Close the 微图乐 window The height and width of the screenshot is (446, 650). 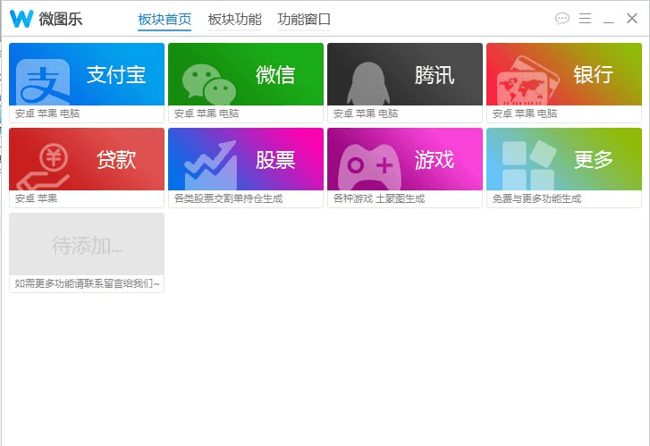pos(632,18)
